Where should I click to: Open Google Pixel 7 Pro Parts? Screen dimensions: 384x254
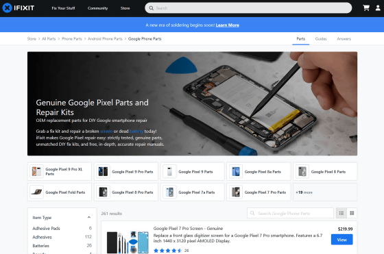259,192
